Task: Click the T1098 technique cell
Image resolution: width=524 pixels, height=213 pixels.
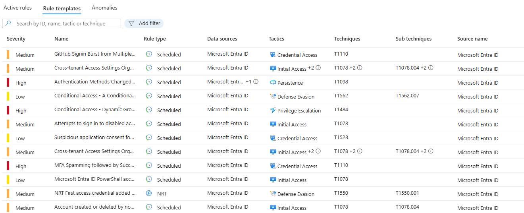Action: click(x=341, y=81)
